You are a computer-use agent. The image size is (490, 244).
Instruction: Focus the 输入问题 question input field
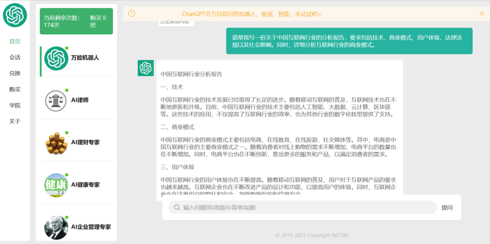302,207
